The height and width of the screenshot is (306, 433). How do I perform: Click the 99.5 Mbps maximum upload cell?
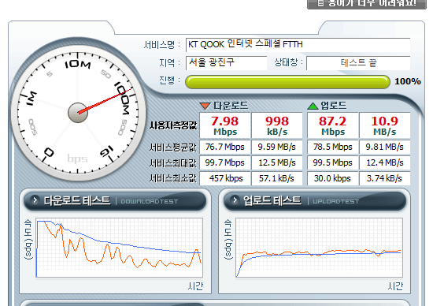tap(333, 162)
